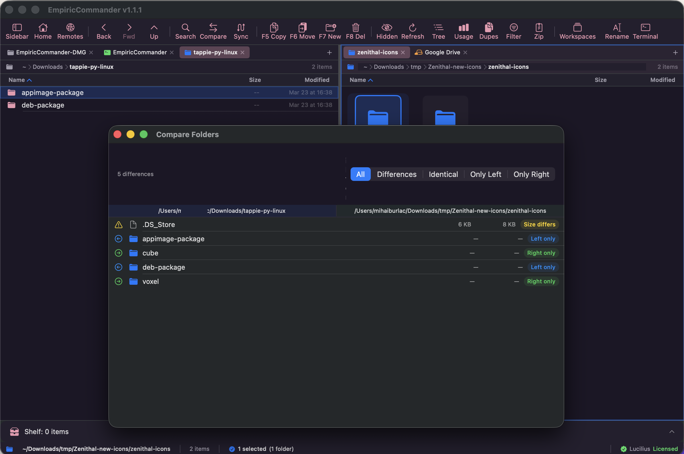
Task: Navigate to Downloads via the breadcrumb
Action: (x=48, y=67)
